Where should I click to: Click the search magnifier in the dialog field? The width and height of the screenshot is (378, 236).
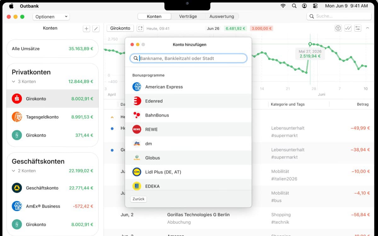[x=136, y=58]
